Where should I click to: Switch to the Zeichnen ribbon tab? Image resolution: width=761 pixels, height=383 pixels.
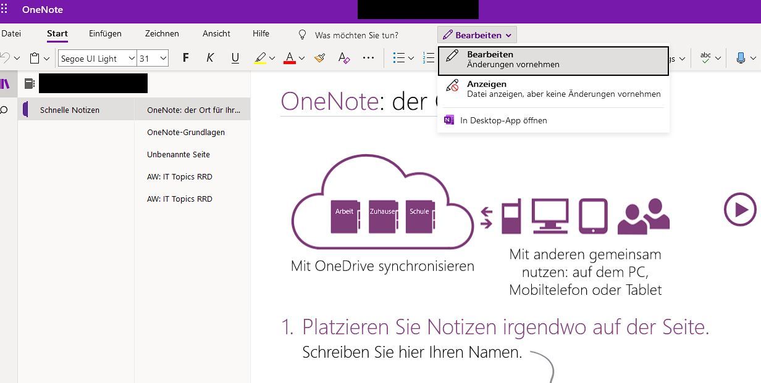pos(162,34)
